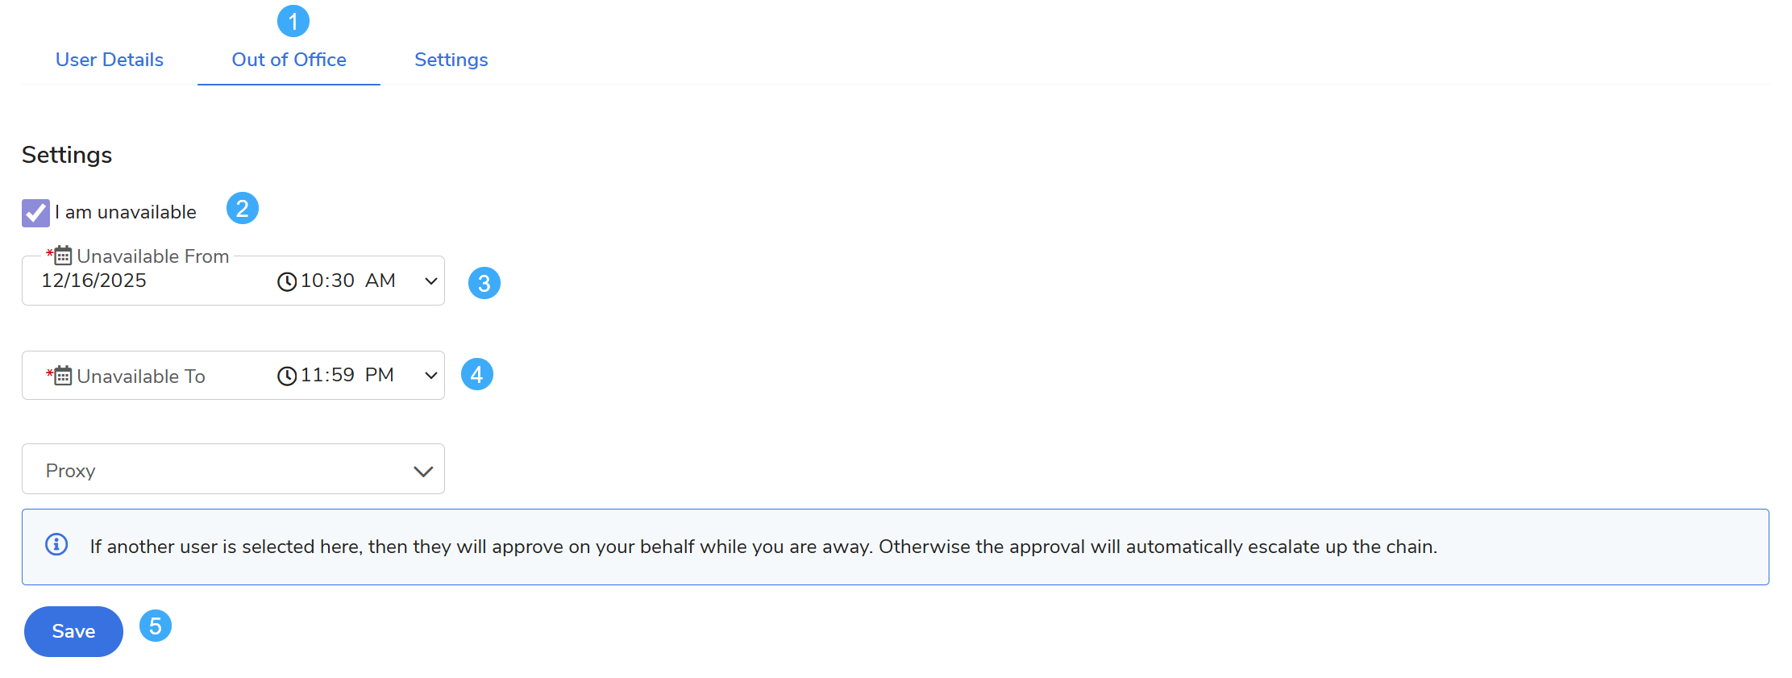Click calendar icon beside Unavailable To
This screenshot has width=1792, height=678.
pos(63,376)
